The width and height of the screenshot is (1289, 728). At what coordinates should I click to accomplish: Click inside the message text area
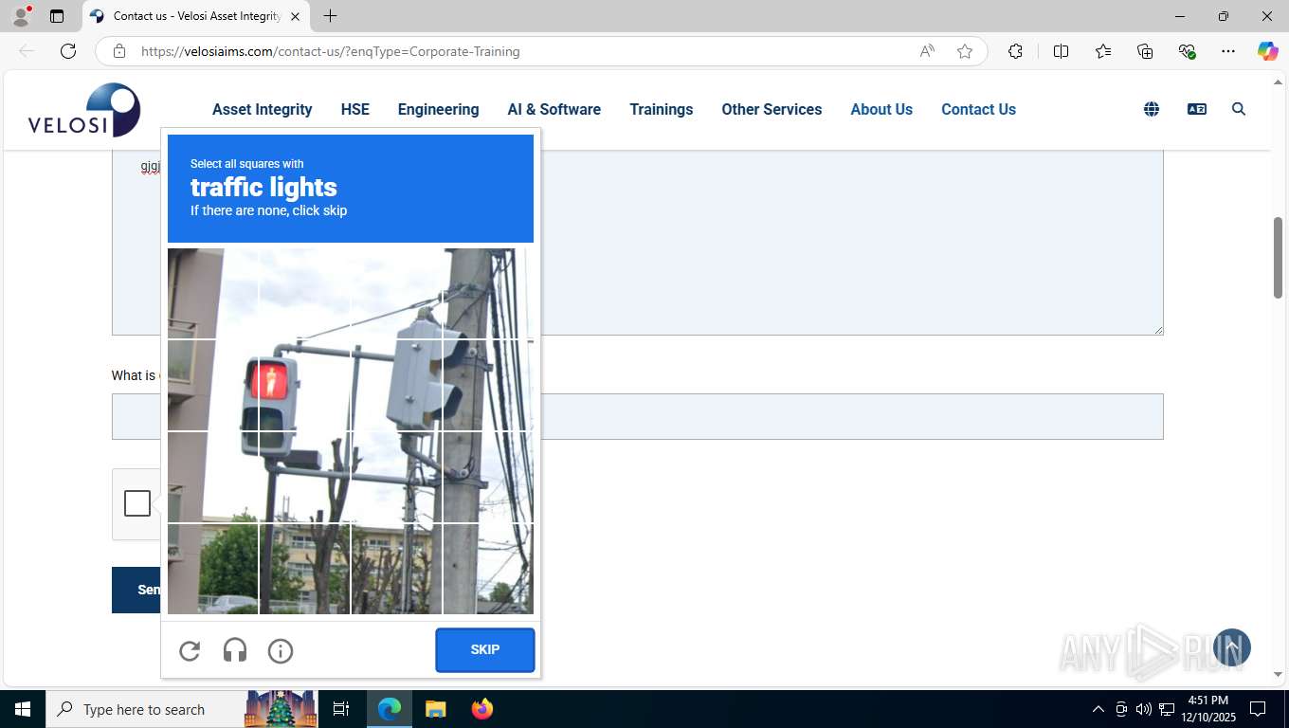(x=638, y=242)
